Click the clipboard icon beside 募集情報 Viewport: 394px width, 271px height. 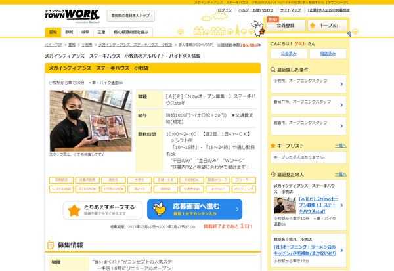tap(51, 245)
